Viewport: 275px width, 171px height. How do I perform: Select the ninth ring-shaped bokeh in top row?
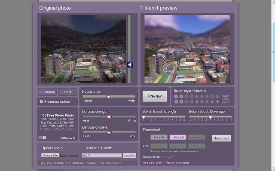click(x=217, y=96)
